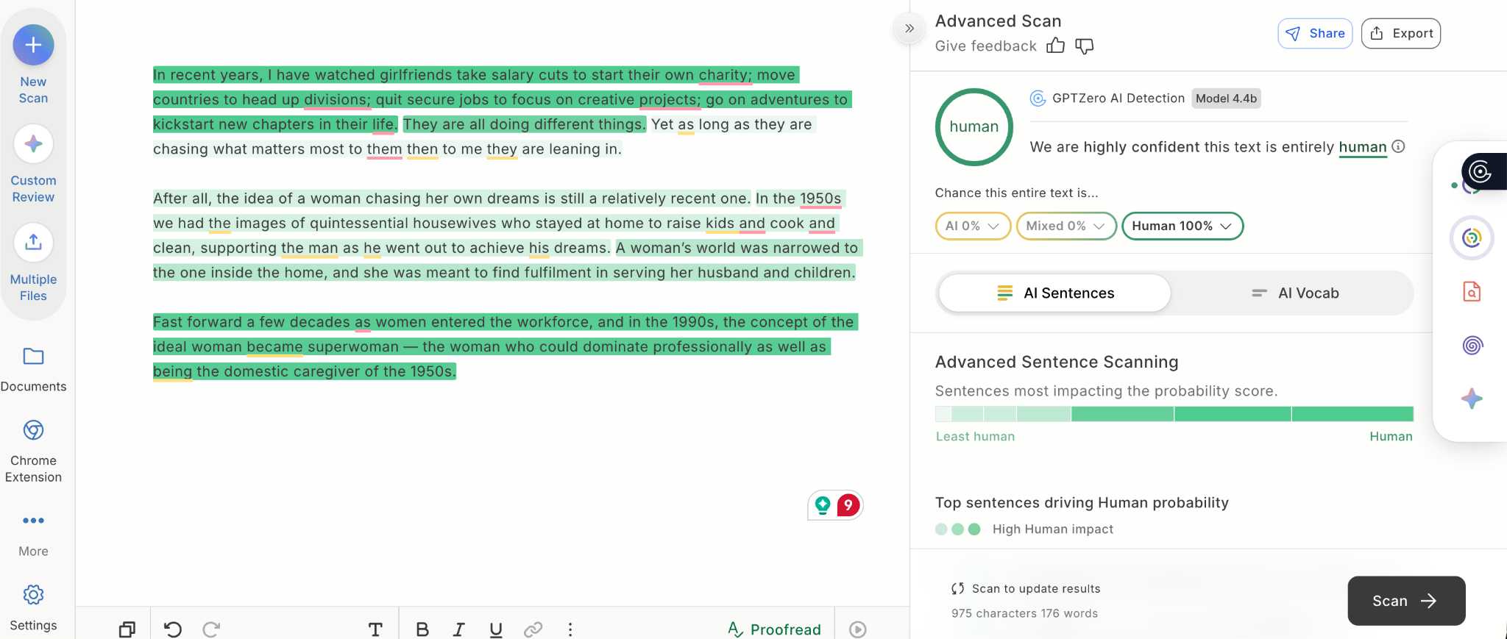Screen dimensions: 1507x639
Task: Click the Model 4.4b badge
Action: click(x=1226, y=99)
